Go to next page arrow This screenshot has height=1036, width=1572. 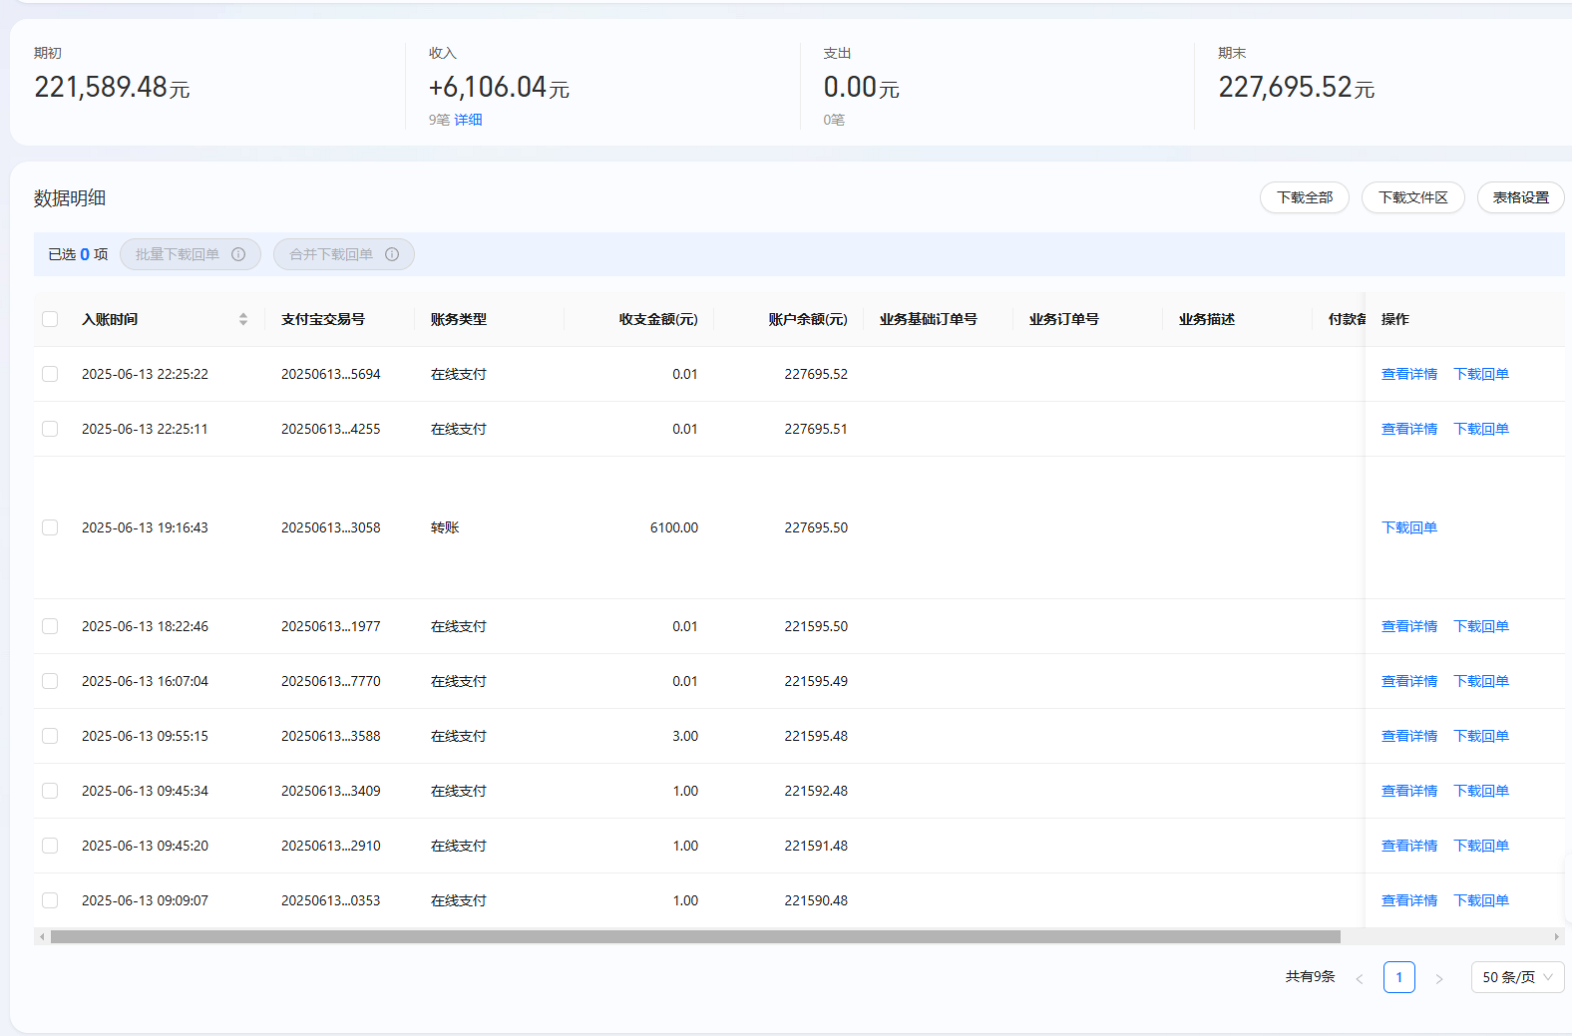click(x=1439, y=978)
